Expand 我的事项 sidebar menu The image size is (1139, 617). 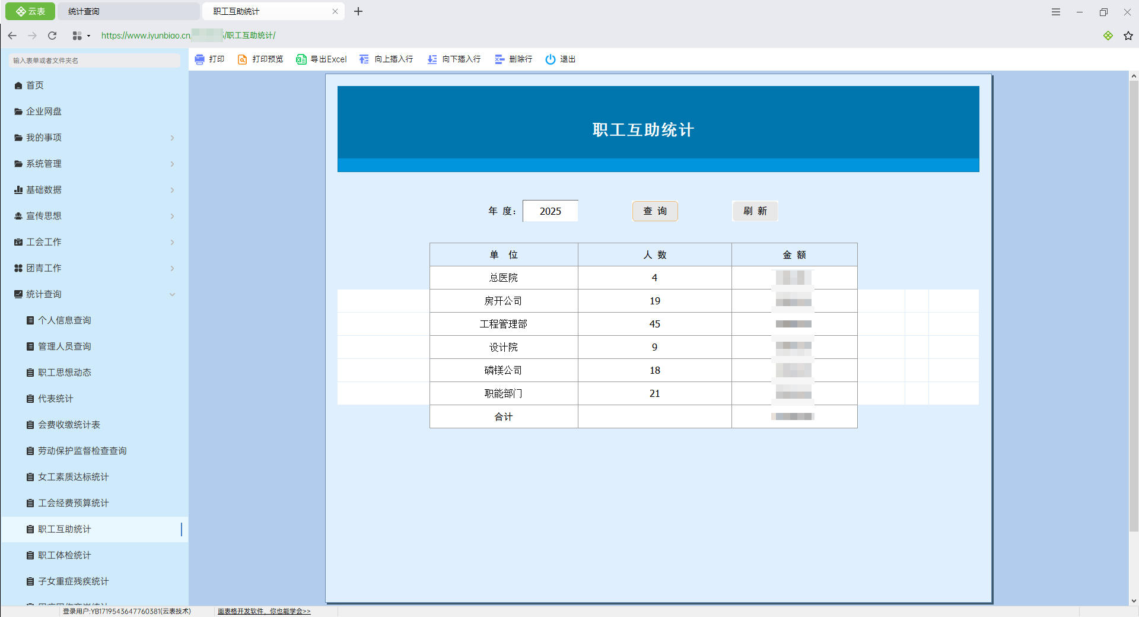pos(95,138)
